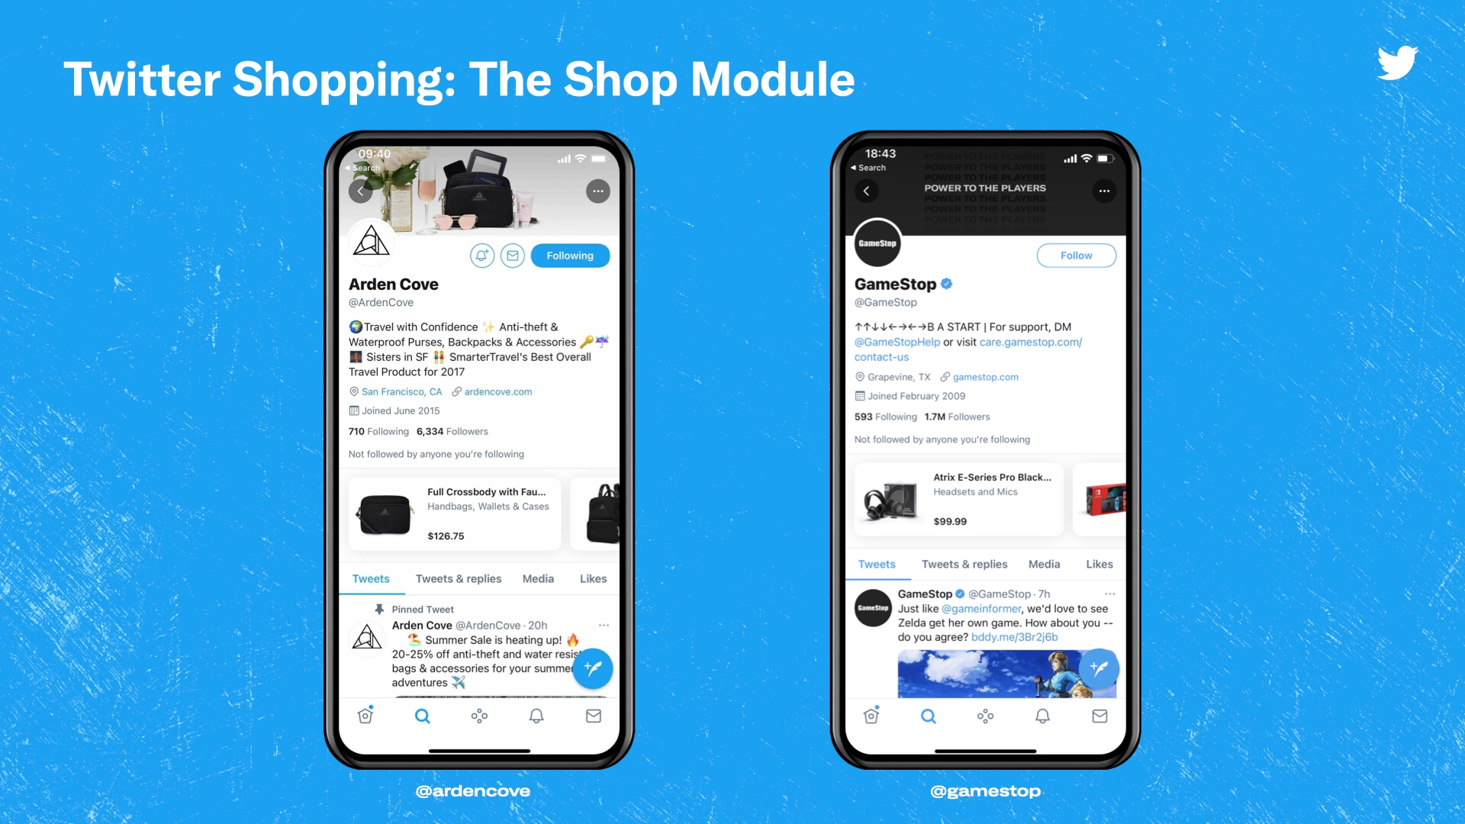
Task: Click the back arrow on GameStop profile
Action: tap(865, 190)
